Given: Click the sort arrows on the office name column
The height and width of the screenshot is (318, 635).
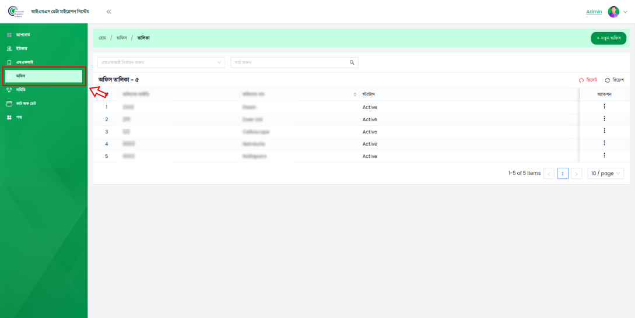Looking at the screenshot, I should click(x=355, y=94).
